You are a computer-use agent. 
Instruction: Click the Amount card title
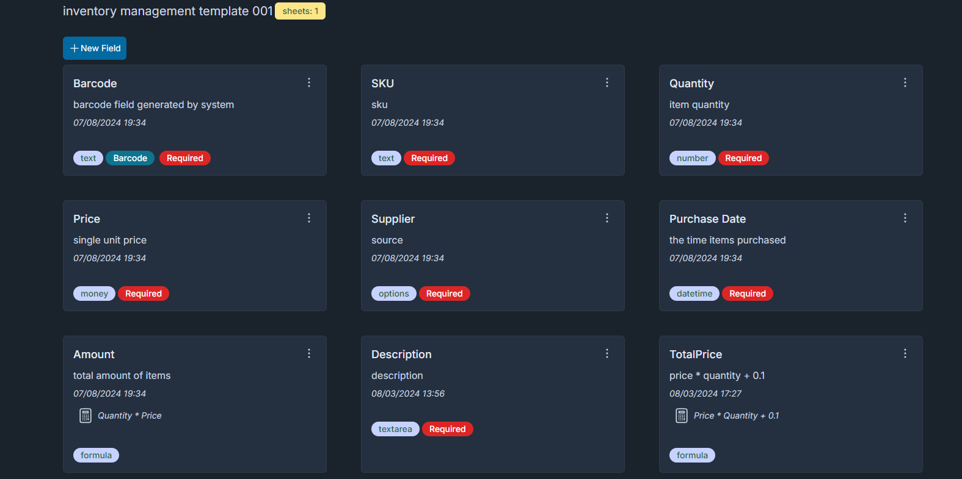tap(94, 355)
